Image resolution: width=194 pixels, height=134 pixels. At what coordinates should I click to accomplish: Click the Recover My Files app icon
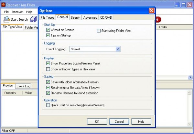(x=3, y=5)
